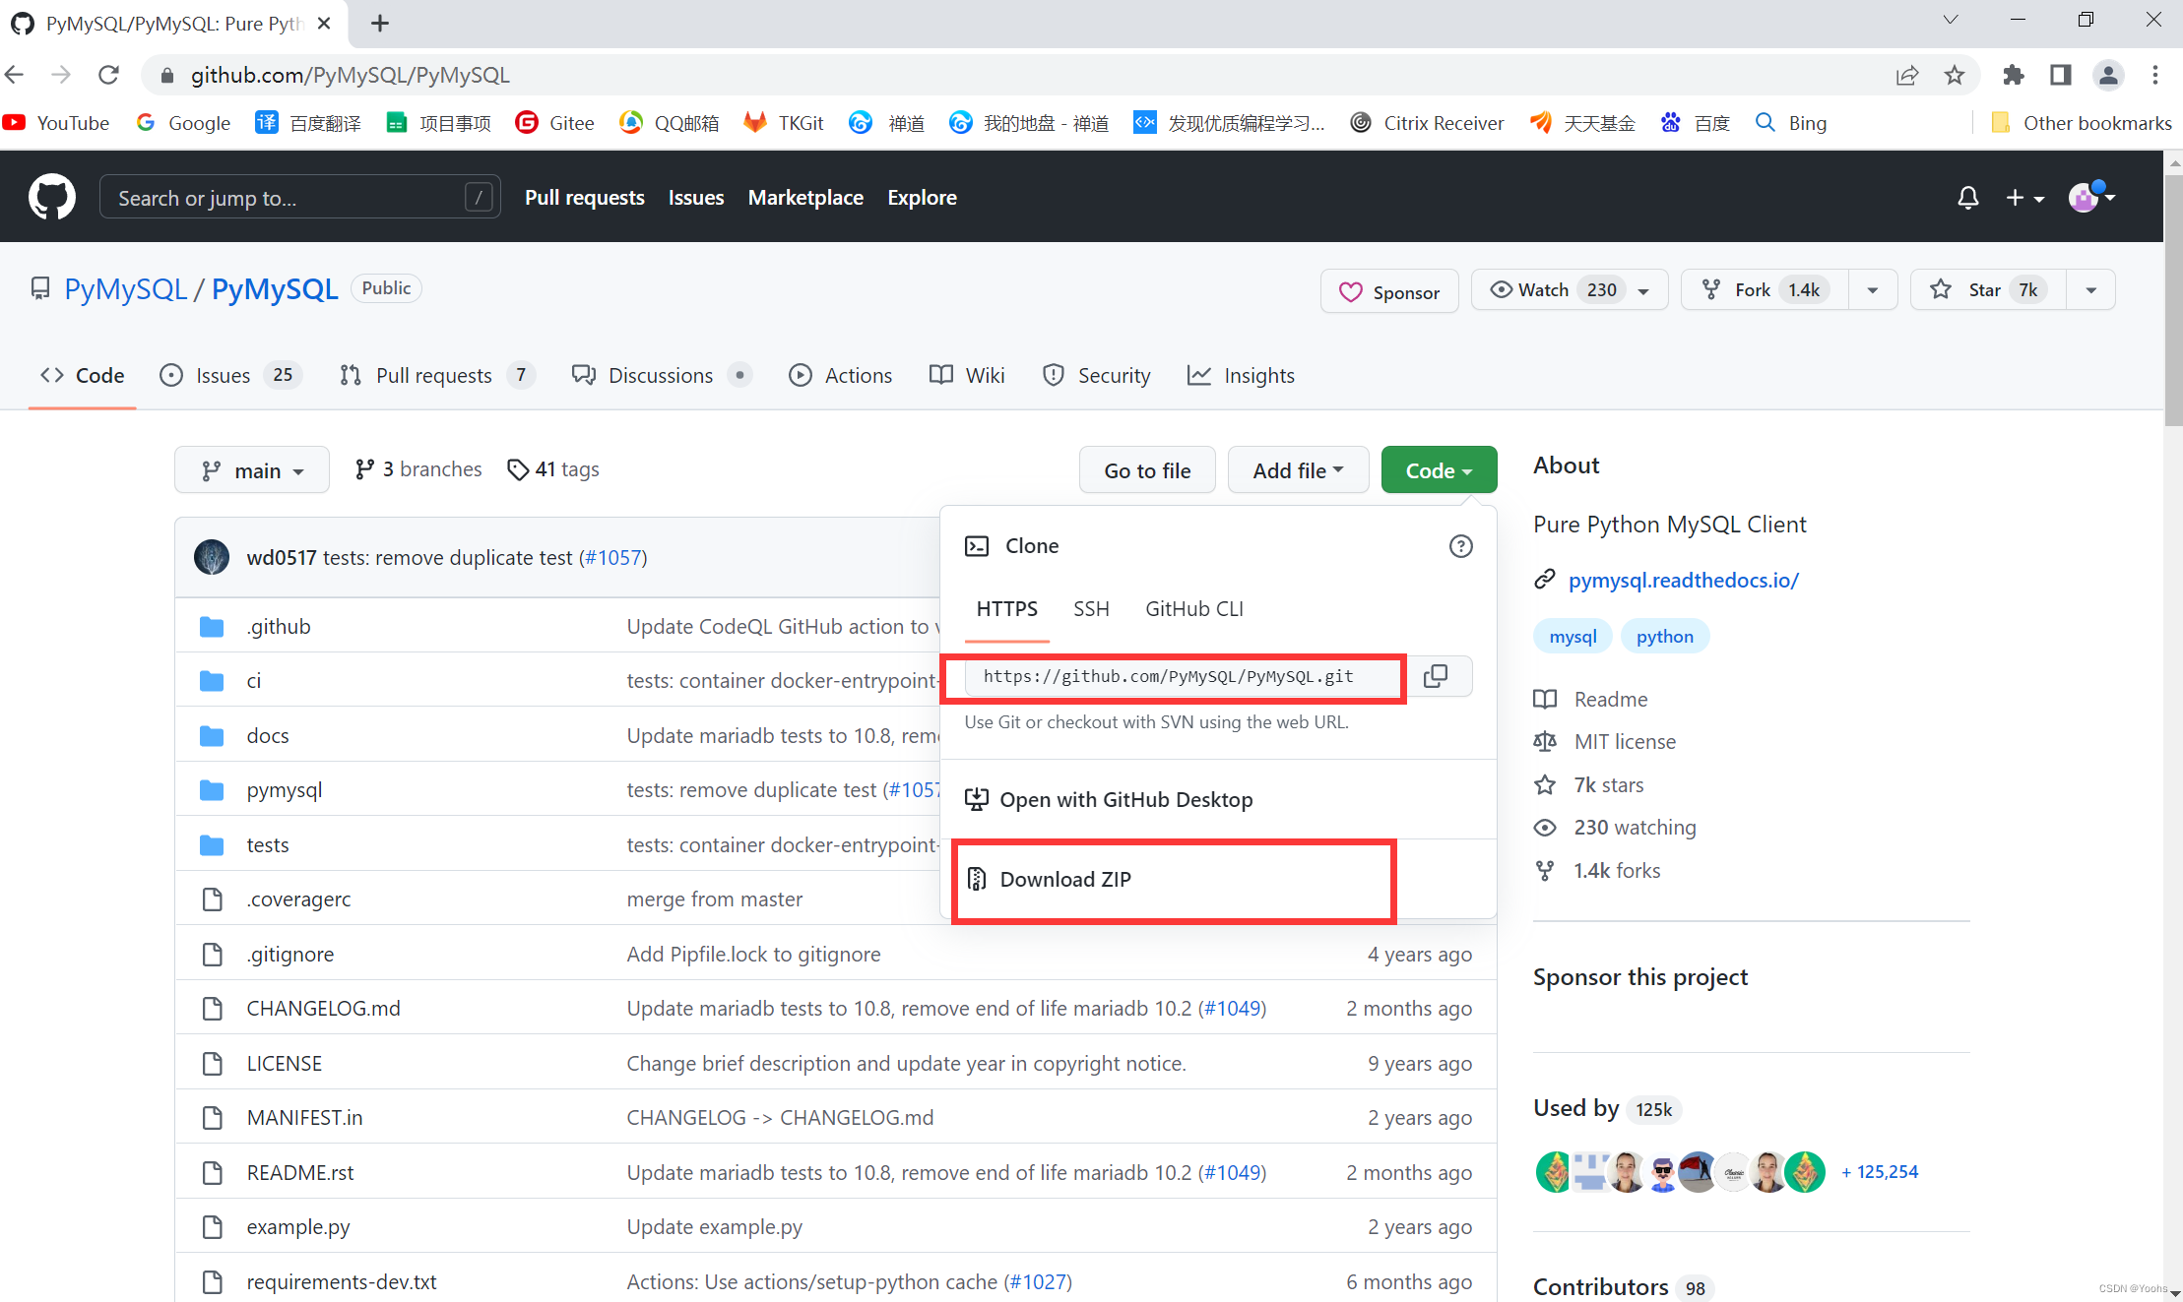Click the GitHub Octocat logo
This screenshot has height=1302, width=2183.
pos(51,197)
